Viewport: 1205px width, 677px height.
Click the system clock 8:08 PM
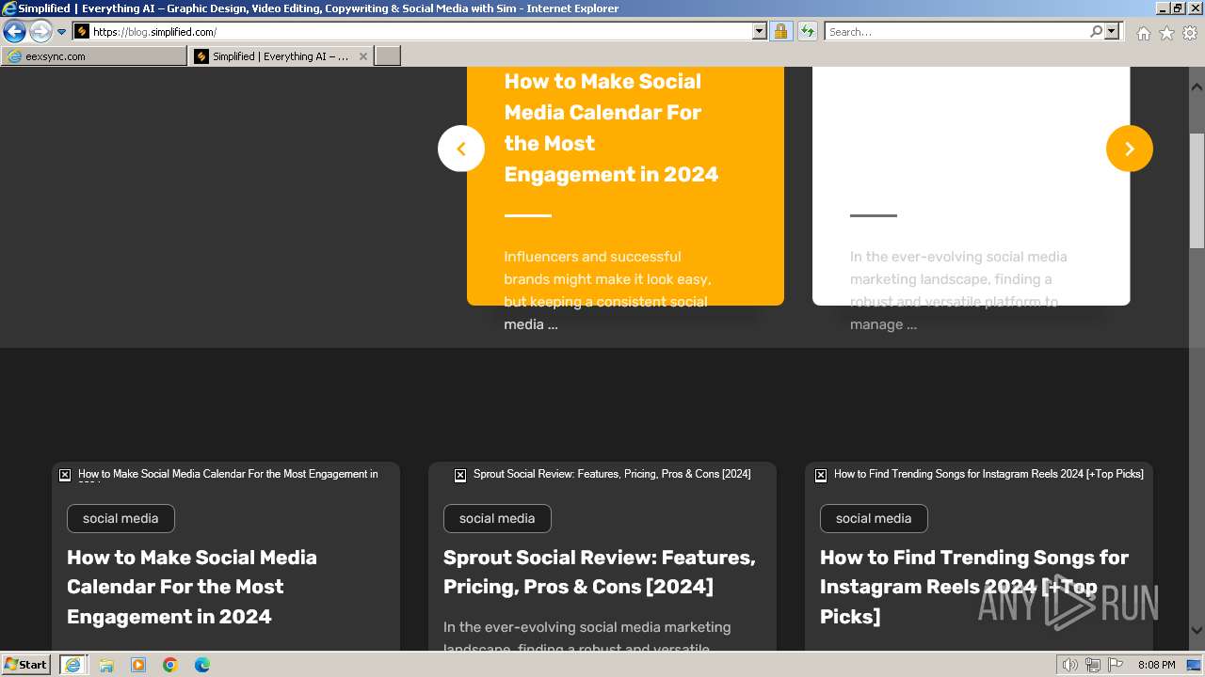[1156, 665]
